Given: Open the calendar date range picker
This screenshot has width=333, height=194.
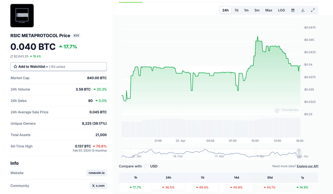Looking at the screenshot, I should point(293,10).
